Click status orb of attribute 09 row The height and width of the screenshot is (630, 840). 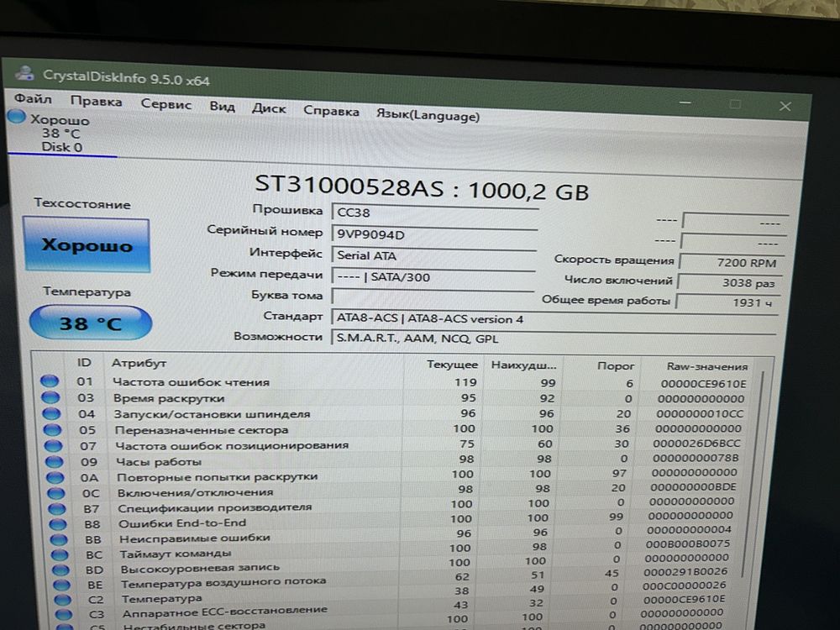[54, 461]
